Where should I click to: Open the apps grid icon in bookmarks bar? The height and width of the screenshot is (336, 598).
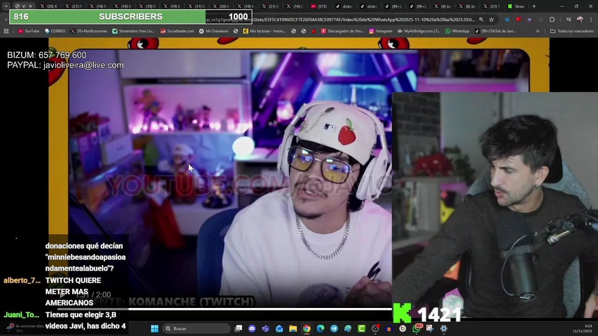6,31
